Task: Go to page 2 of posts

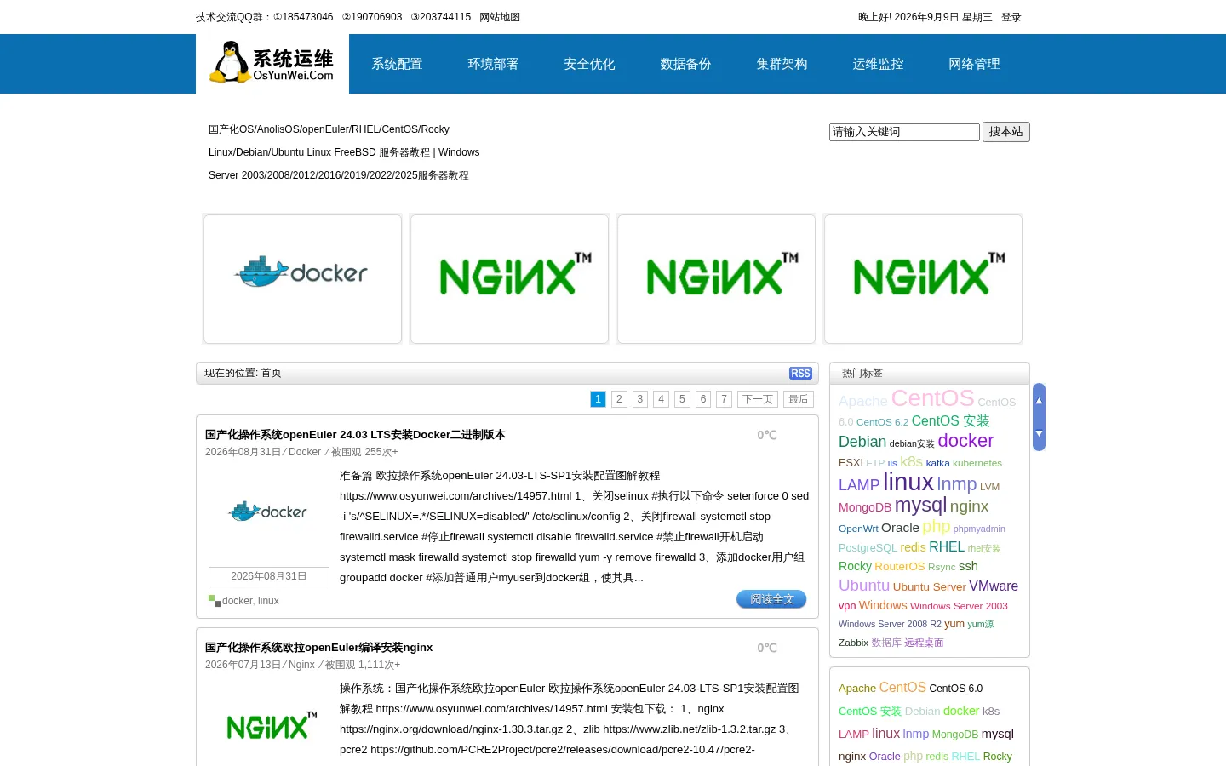Action: pos(619,399)
